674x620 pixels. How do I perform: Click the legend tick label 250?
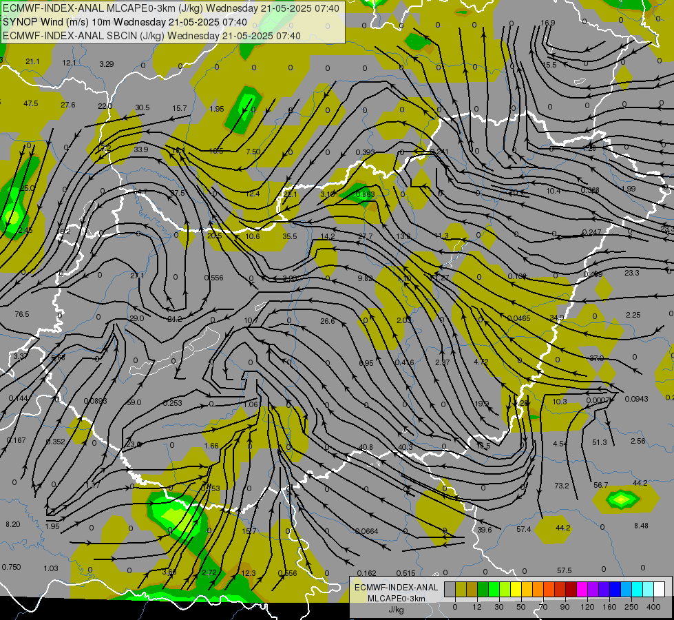(x=631, y=607)
